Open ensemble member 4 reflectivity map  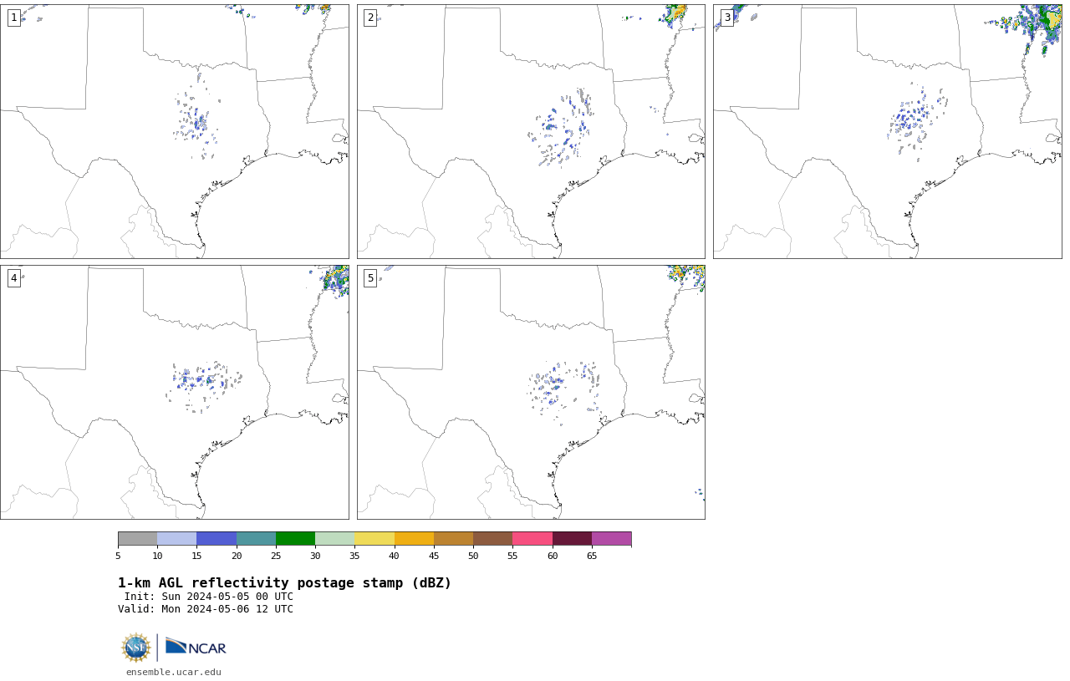point(175,392)
